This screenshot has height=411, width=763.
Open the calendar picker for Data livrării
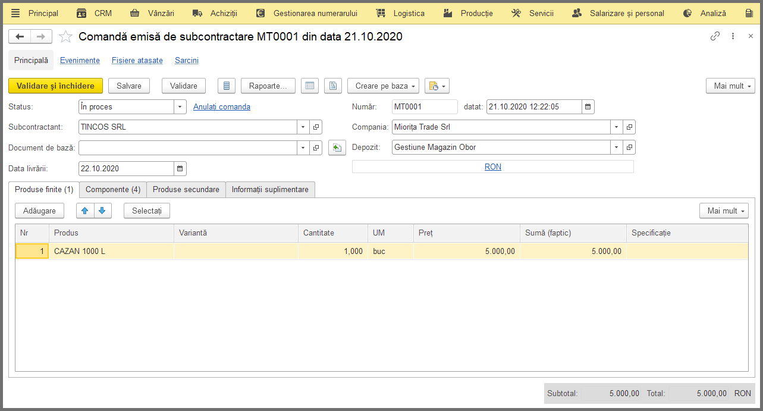[x=180, y=169]
